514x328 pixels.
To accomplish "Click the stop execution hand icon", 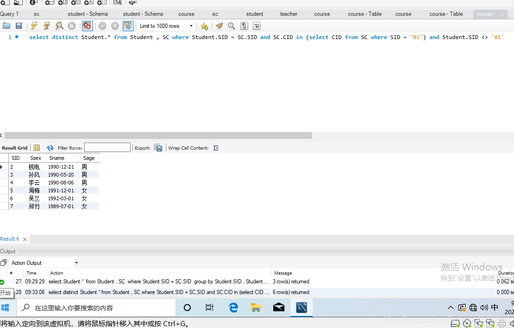I will (x=72, y=26).
